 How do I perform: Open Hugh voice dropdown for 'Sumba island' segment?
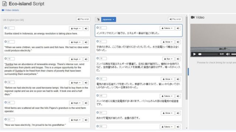click(x=76, y=29)
